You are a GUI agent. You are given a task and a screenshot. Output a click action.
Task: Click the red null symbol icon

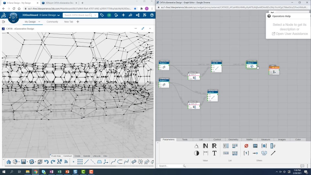pos(246,146)
